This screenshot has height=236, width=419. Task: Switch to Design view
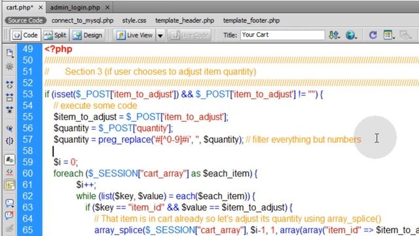pyautogui.click(x=88, y=35)
